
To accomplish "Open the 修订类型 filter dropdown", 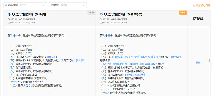I will pos(68,5).
